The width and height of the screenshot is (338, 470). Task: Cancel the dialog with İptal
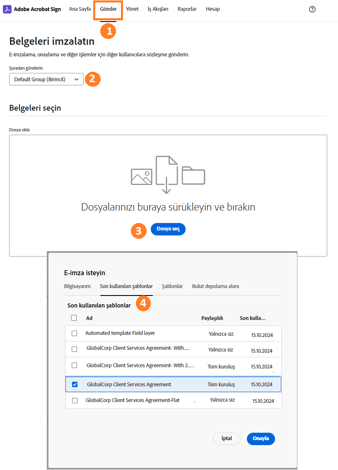[x=227, y=439]
